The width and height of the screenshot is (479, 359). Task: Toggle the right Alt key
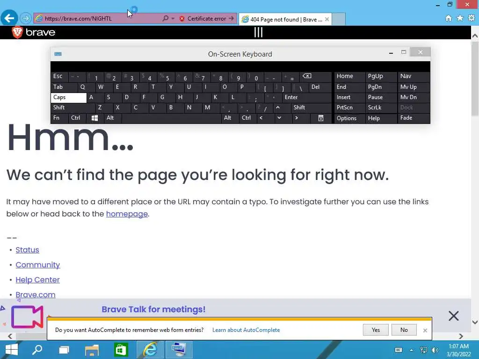point(230,118)
